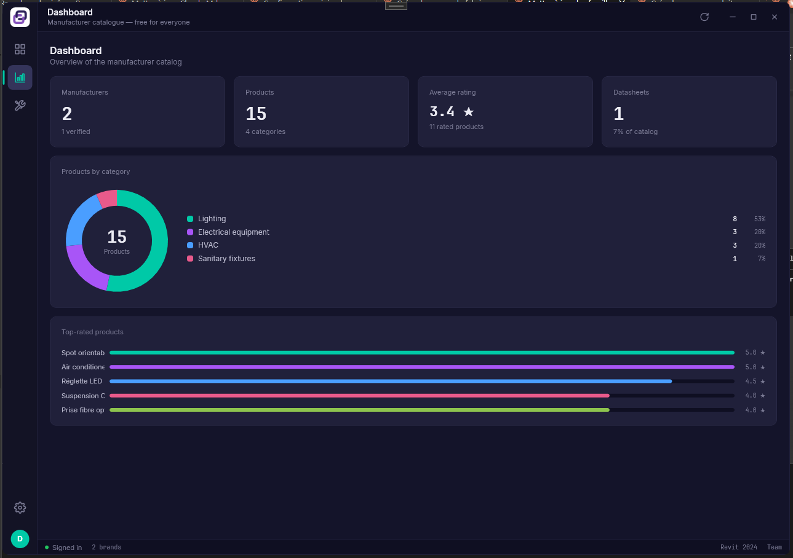The height and width of the screenshot is (558, 793).
Task: Click the Réglette LED rating bar
Action: [422, 381]
